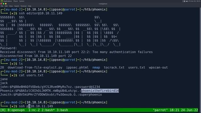The image size is (201, 113).
Task: Click ippsec.phtml in the listing
Action: tap(77, 67)
